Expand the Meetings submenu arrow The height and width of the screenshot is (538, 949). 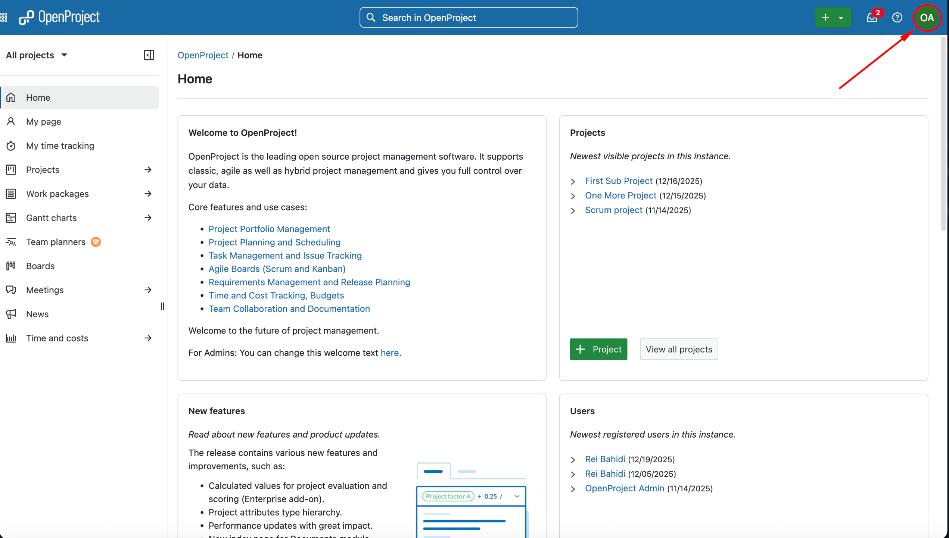coord(148,290)
